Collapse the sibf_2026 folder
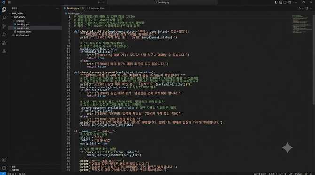 click(x=12, y=17)
